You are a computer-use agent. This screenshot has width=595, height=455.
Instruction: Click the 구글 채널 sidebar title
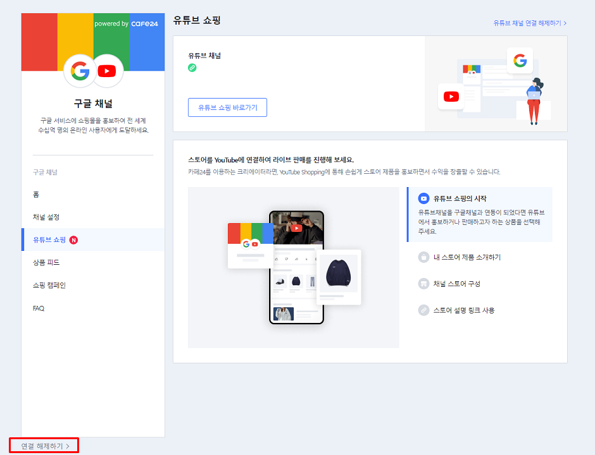93,104
